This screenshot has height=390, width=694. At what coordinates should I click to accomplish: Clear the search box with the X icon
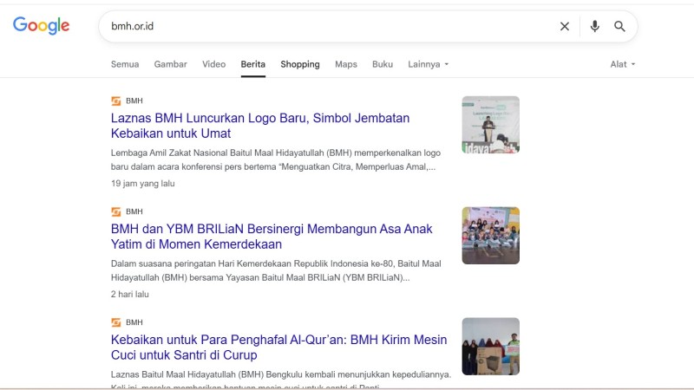pyautogui.click(x=565, y=27)
